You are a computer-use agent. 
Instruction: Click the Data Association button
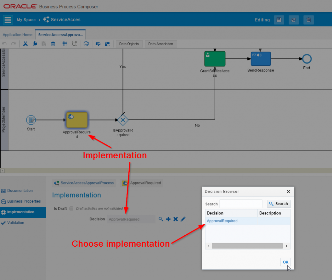(161, 44)
